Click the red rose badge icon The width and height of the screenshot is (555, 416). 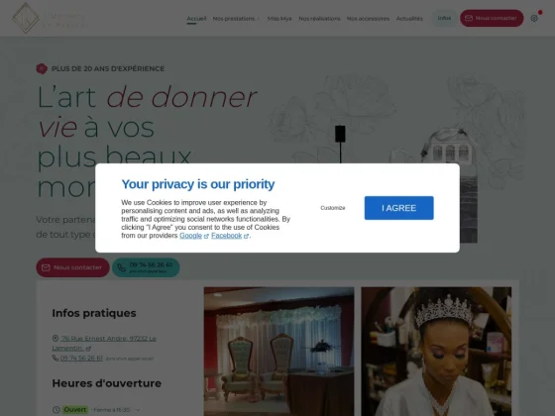point(42,68)
